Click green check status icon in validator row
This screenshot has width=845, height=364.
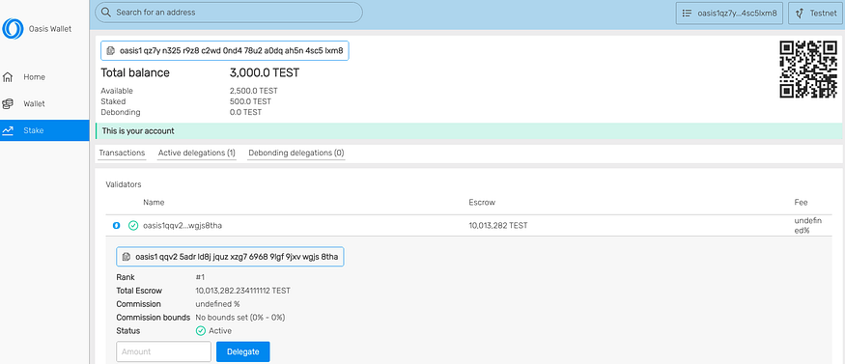coord(133,226)
